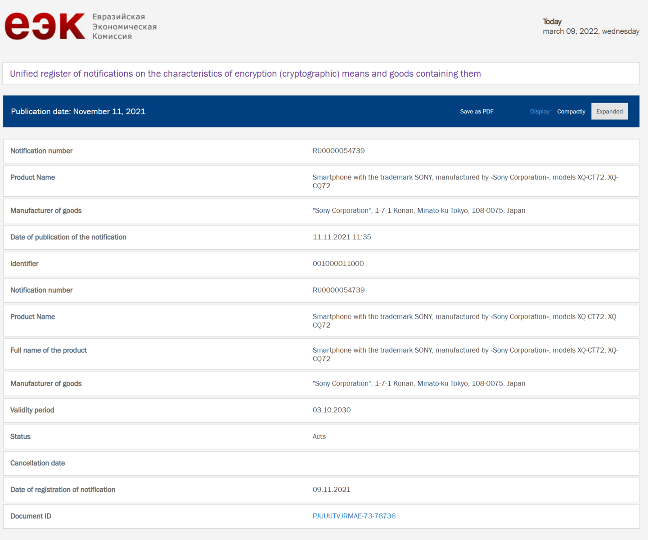Select registration date 09.11.2021
The height and width of the screenshot is (540, 648).
click(332, 490)
